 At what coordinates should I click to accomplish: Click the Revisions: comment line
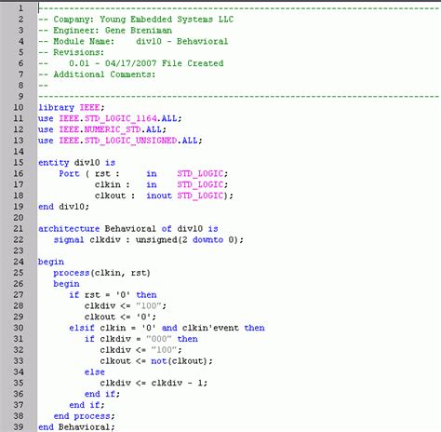tap(71, 52)
